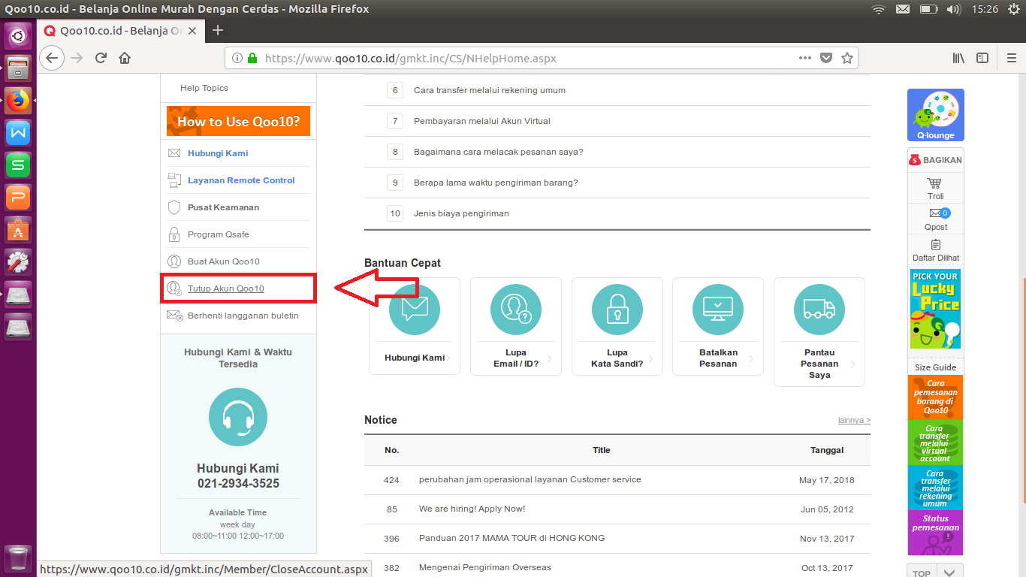Open Layanan Remote Control sidebar link

241,180
